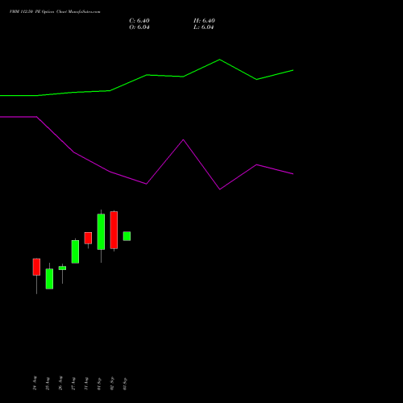
Task: Click the 'H: 6.40' high value
Action: (x=204, y=21)
